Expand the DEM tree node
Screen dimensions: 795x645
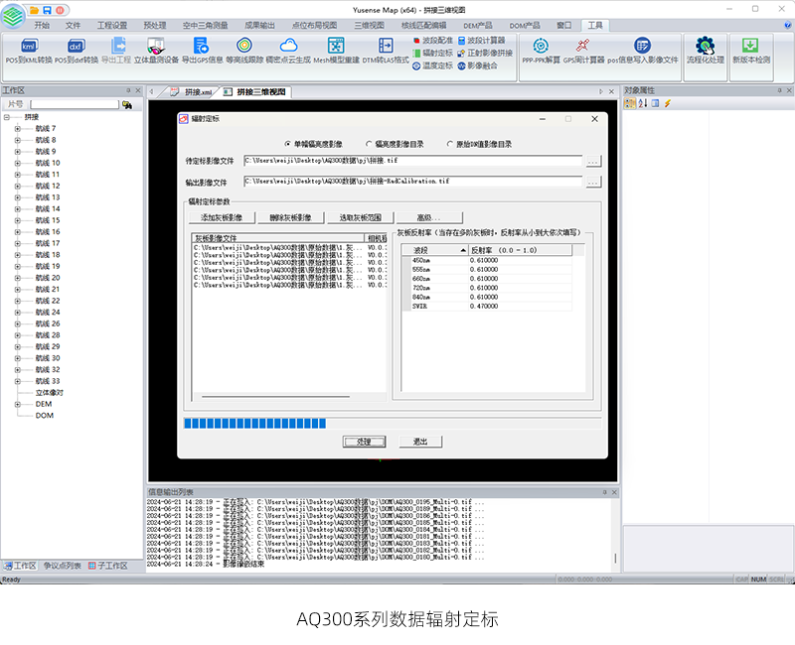(17, 404)
